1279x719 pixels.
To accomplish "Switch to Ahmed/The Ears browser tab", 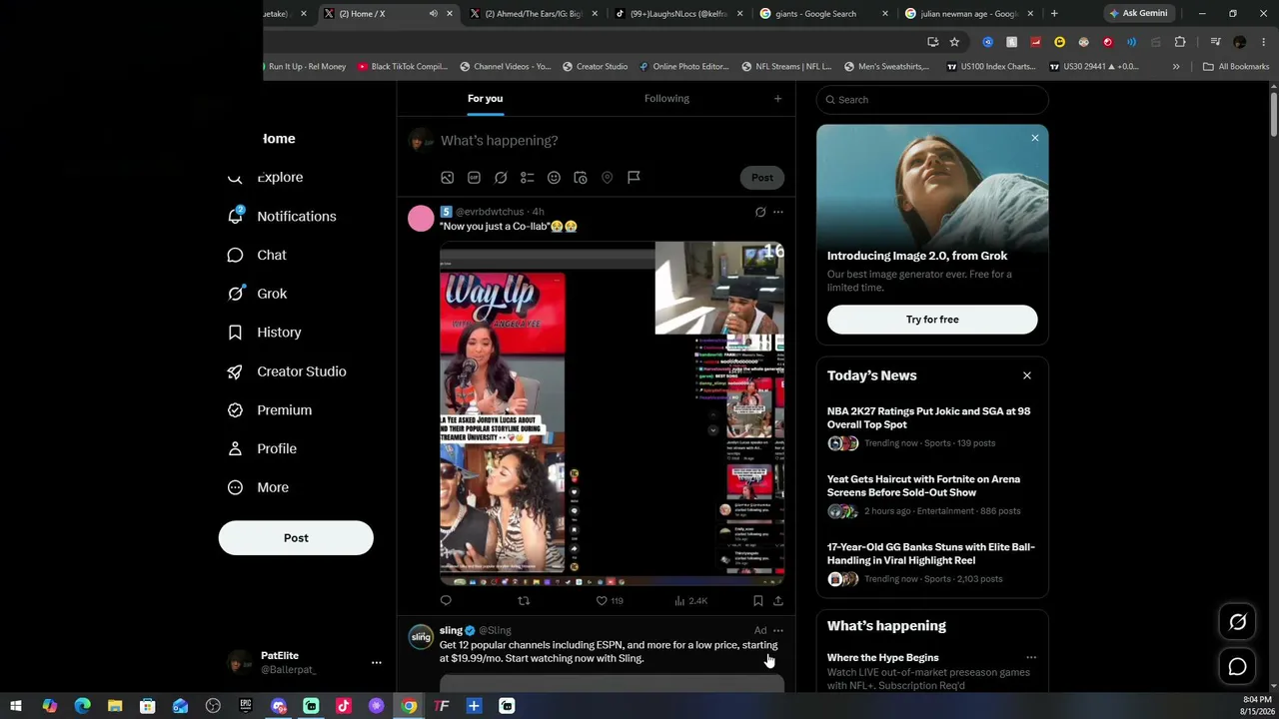I will (534, 14).
